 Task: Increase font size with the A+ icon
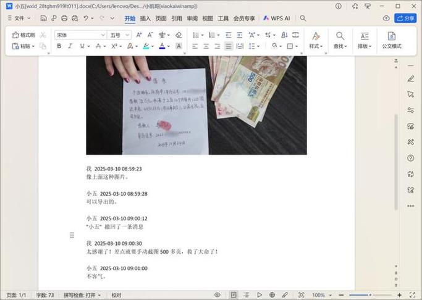(139, 35)
